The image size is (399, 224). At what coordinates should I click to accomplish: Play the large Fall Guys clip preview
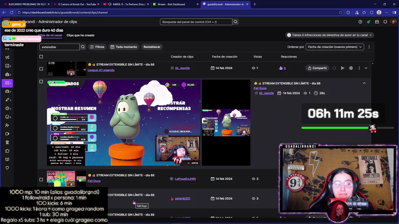pyautogui.click(x=124, y=123)
